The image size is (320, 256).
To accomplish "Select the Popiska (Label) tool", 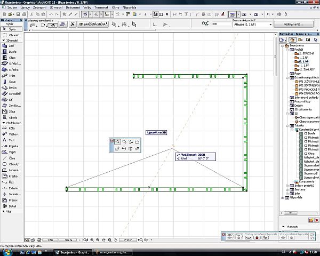I will tap(11, 146).
